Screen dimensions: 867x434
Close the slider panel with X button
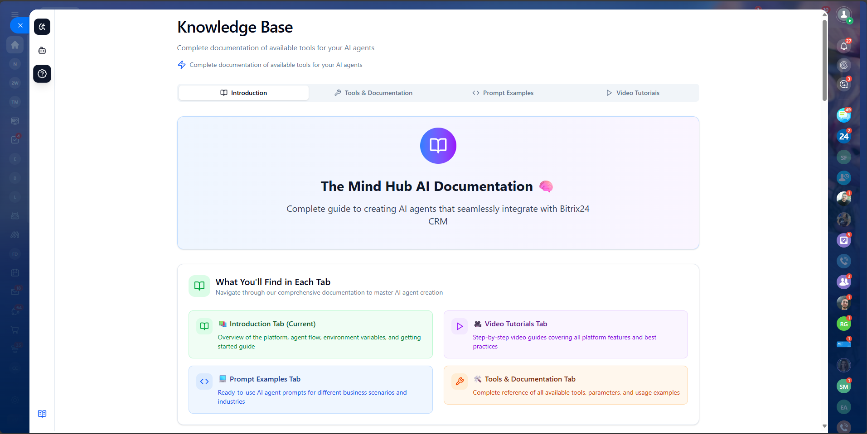20,25
